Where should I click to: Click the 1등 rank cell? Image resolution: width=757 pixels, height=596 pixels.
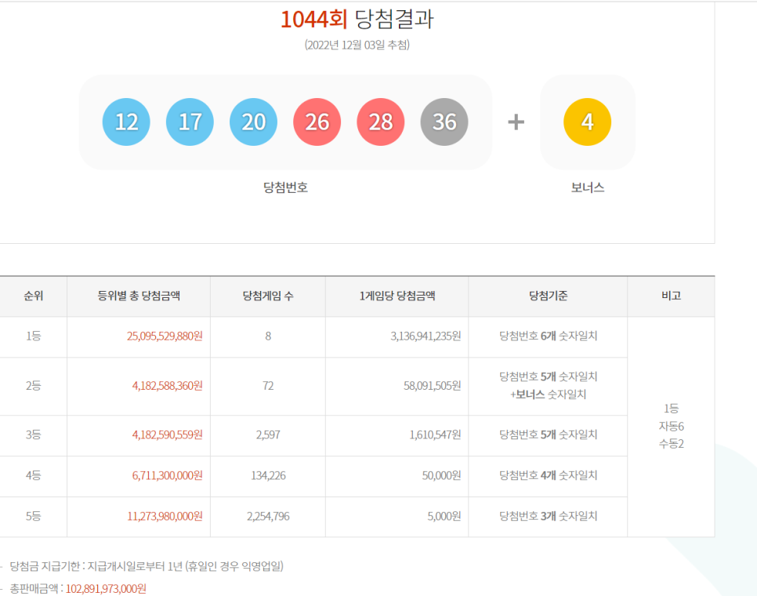click(34, 336)
